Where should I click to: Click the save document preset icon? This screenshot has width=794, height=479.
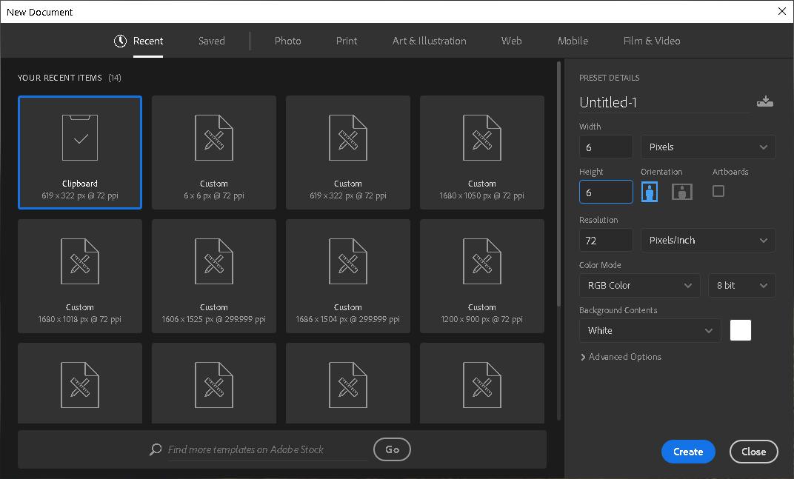click(x=765, y=102)
